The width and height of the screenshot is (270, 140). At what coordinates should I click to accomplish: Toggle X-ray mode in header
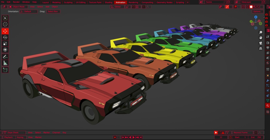[x=243, y=7]
